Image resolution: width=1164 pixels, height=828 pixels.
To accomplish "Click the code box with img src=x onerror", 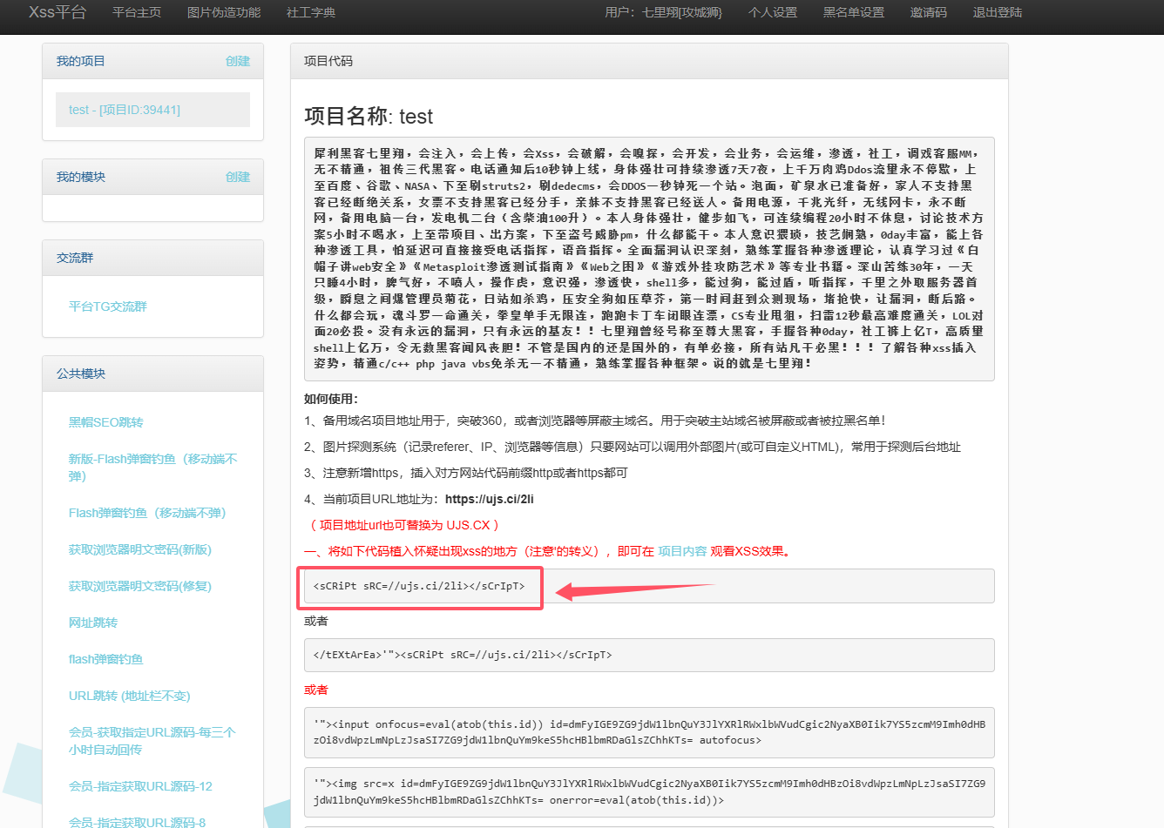I will pos(649,792).
